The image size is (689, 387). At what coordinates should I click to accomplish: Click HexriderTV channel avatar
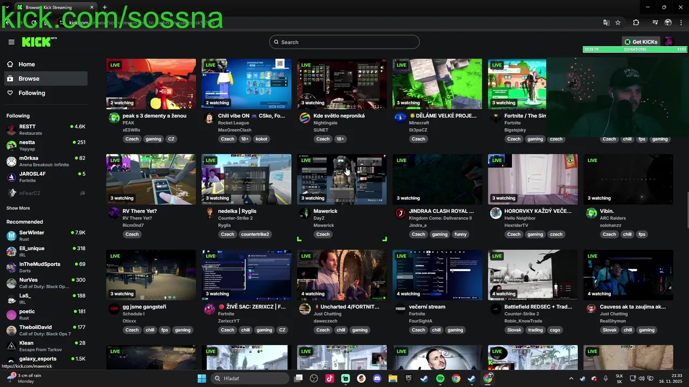496,213
